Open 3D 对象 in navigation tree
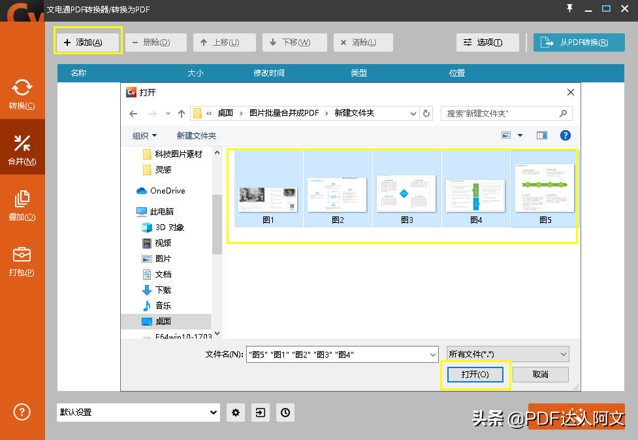This screenshot has height=440, width=638. pyautogui.click(x=163, y=228)
